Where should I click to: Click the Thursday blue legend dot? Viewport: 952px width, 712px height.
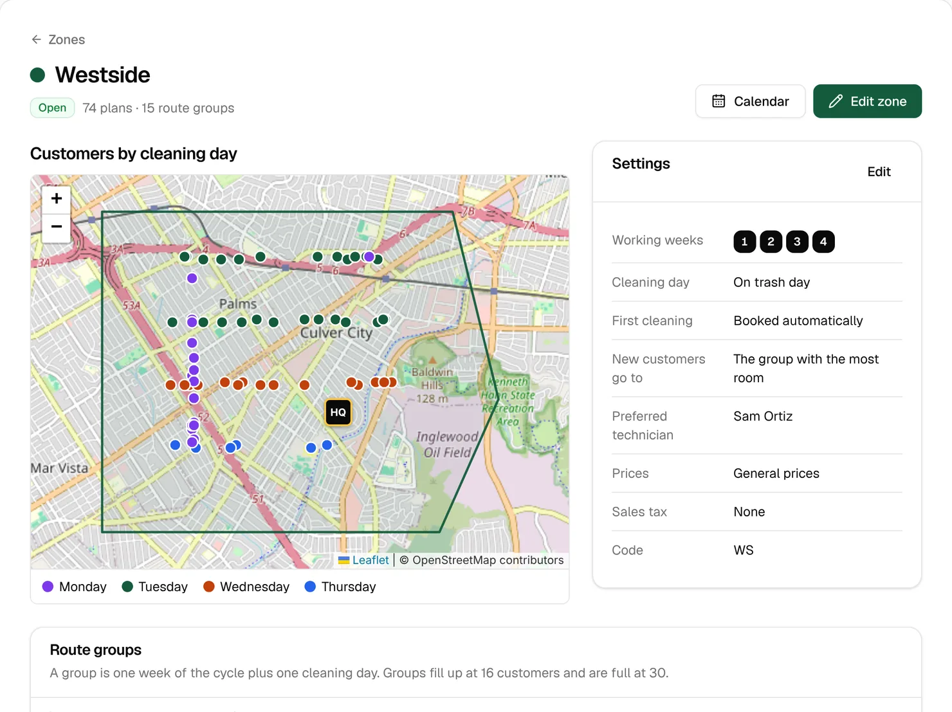tap(310, 587)
